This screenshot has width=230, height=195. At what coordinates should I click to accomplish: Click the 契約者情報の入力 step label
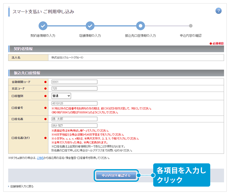point(43,36)
